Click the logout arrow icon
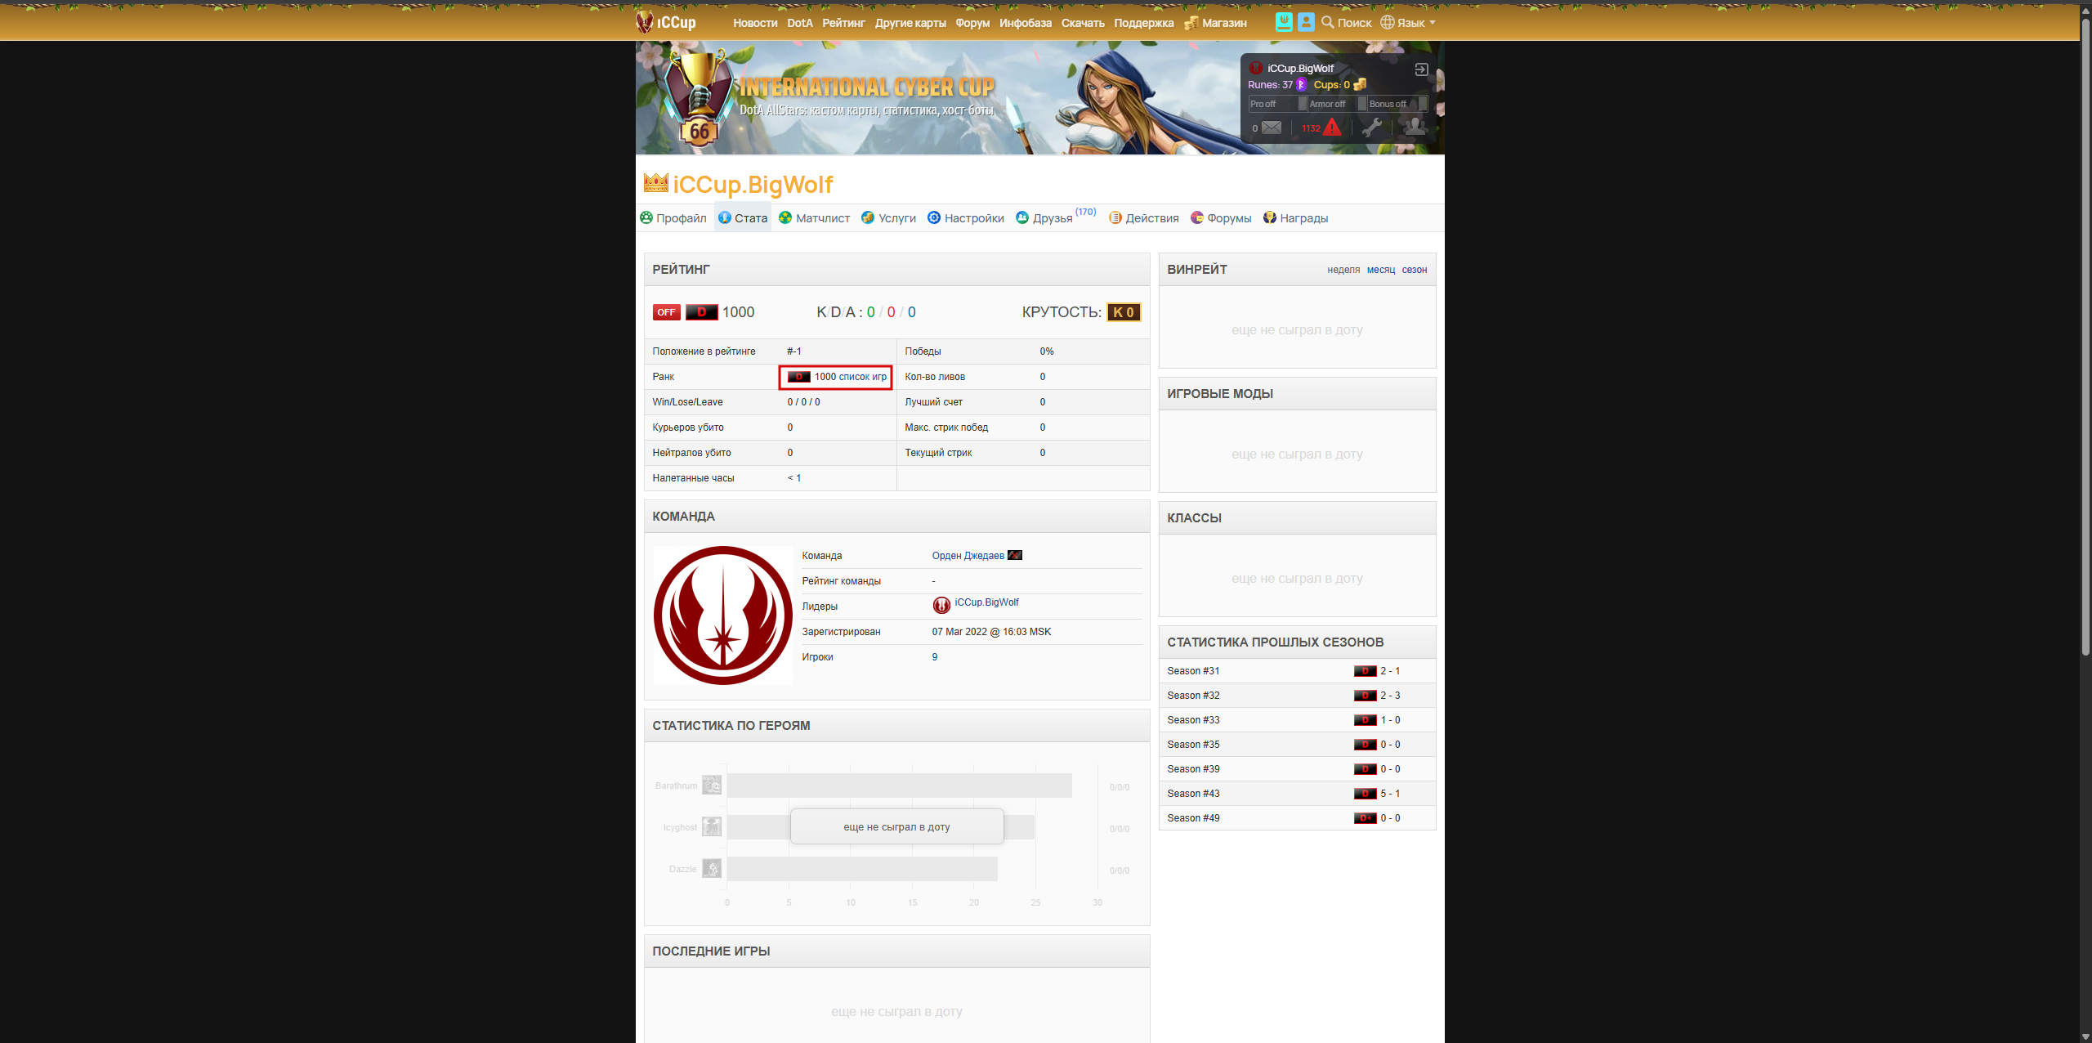This screenshot has width=2092, height=1043. (x=1421, y=69)
